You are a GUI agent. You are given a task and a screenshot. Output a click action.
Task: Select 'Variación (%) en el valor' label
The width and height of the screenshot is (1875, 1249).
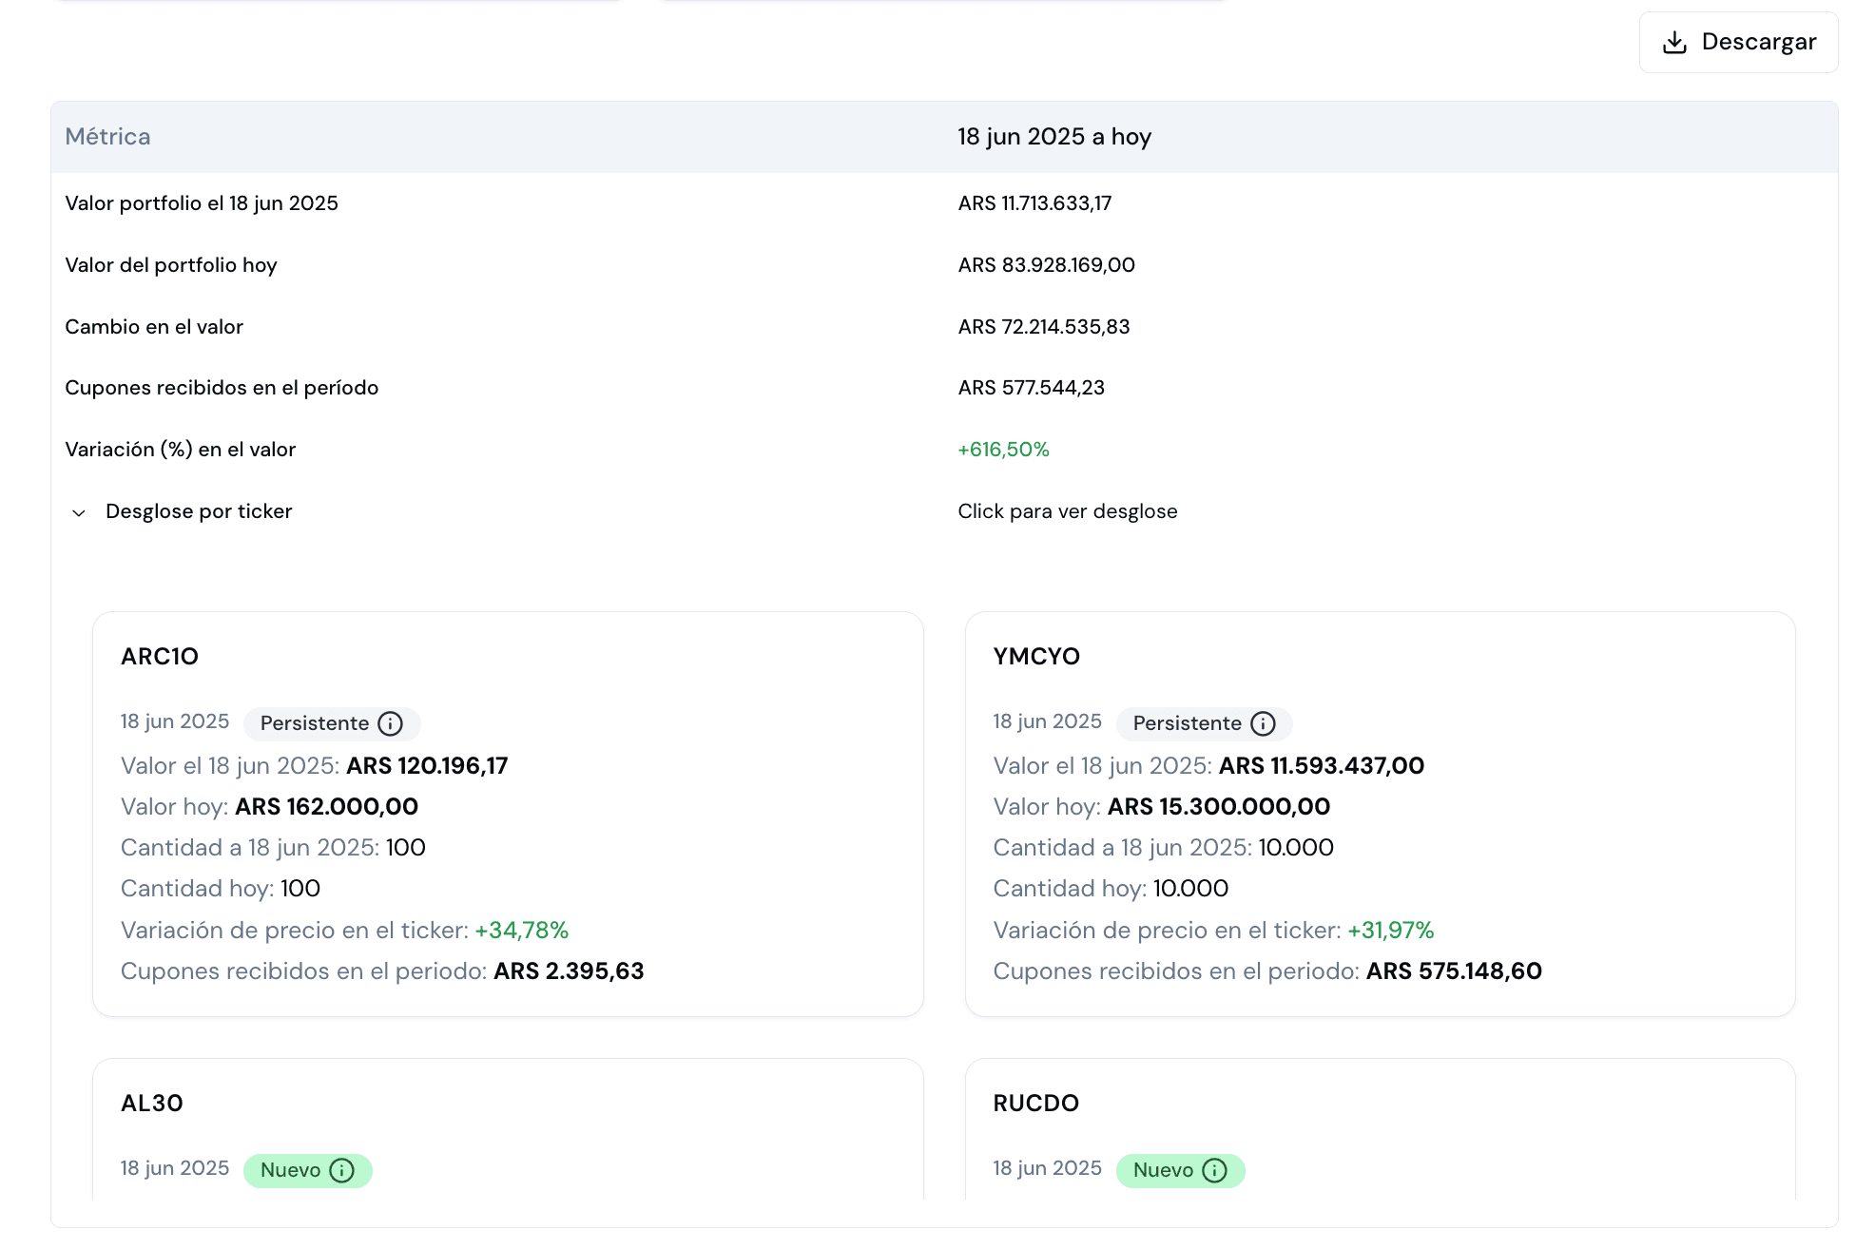tap(181, 450)
